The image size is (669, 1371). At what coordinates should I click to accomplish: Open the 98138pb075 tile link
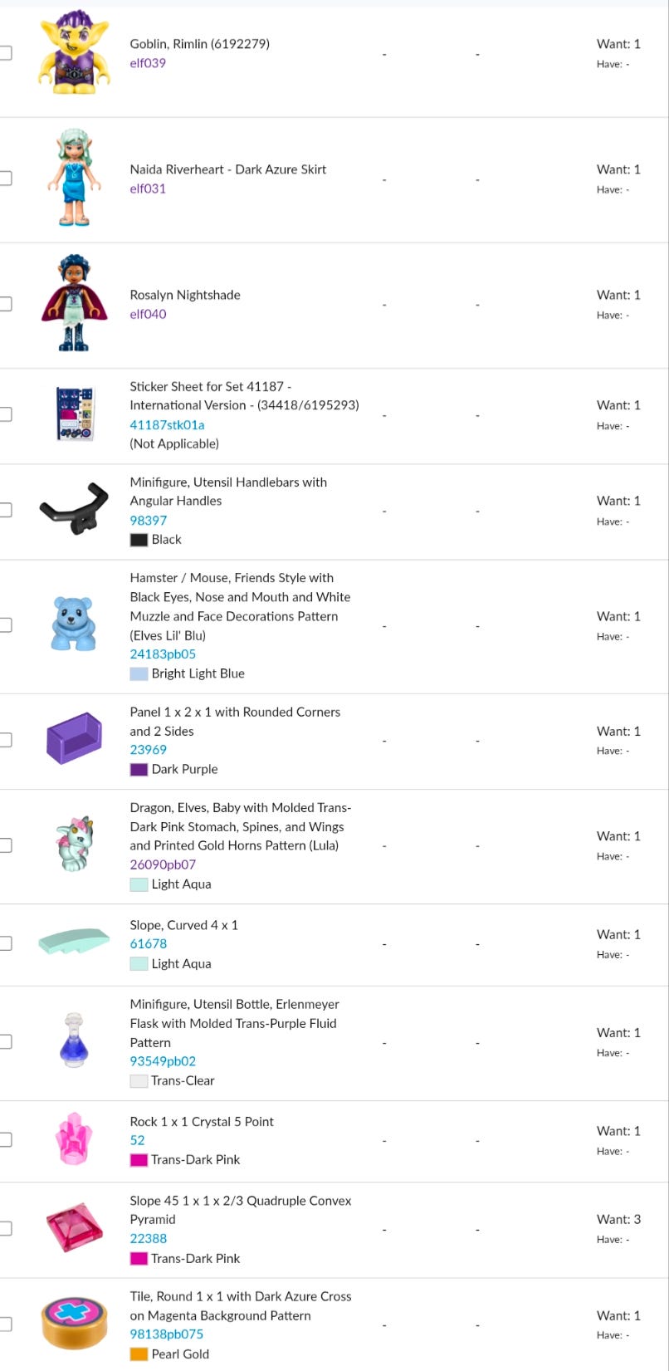pyautogui.click(x=166, y=1334)
